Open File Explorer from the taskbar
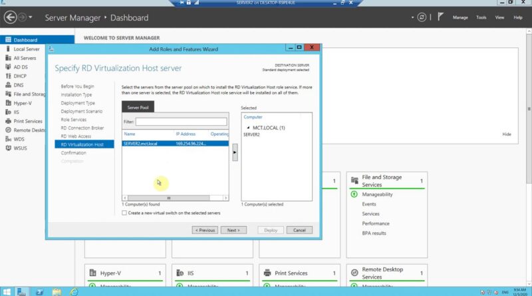 point(57,291)
